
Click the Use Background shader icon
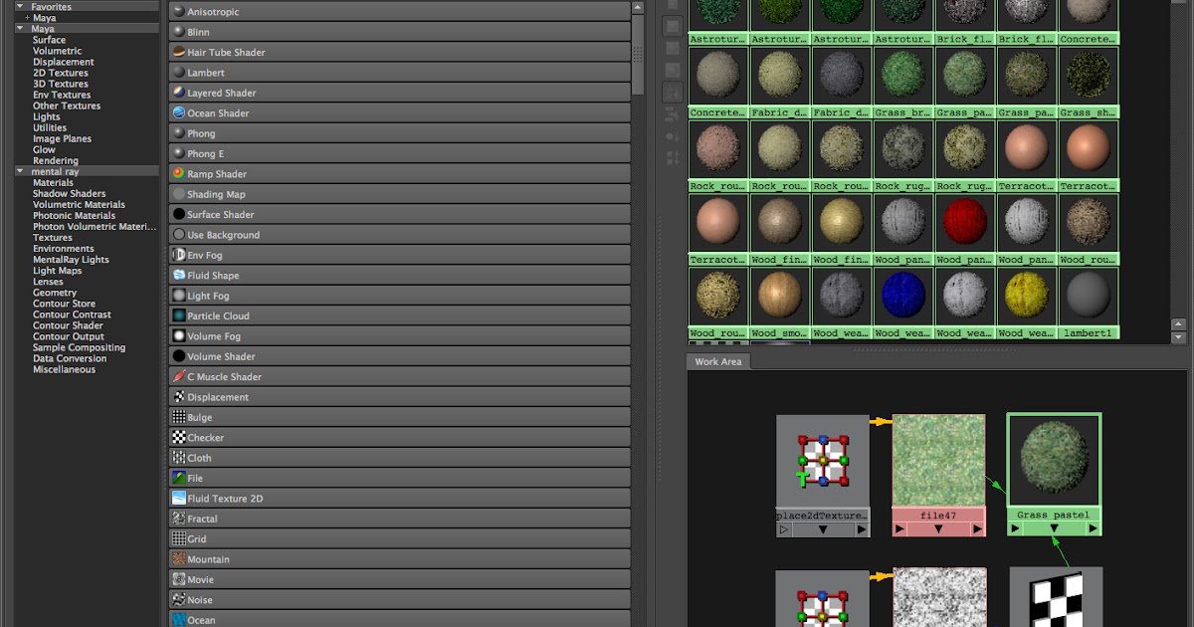178,235
